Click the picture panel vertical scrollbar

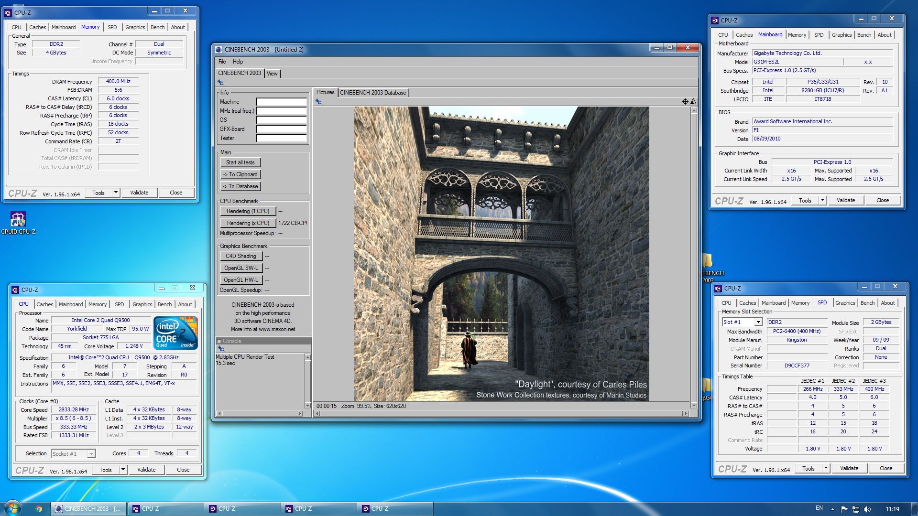694,258
